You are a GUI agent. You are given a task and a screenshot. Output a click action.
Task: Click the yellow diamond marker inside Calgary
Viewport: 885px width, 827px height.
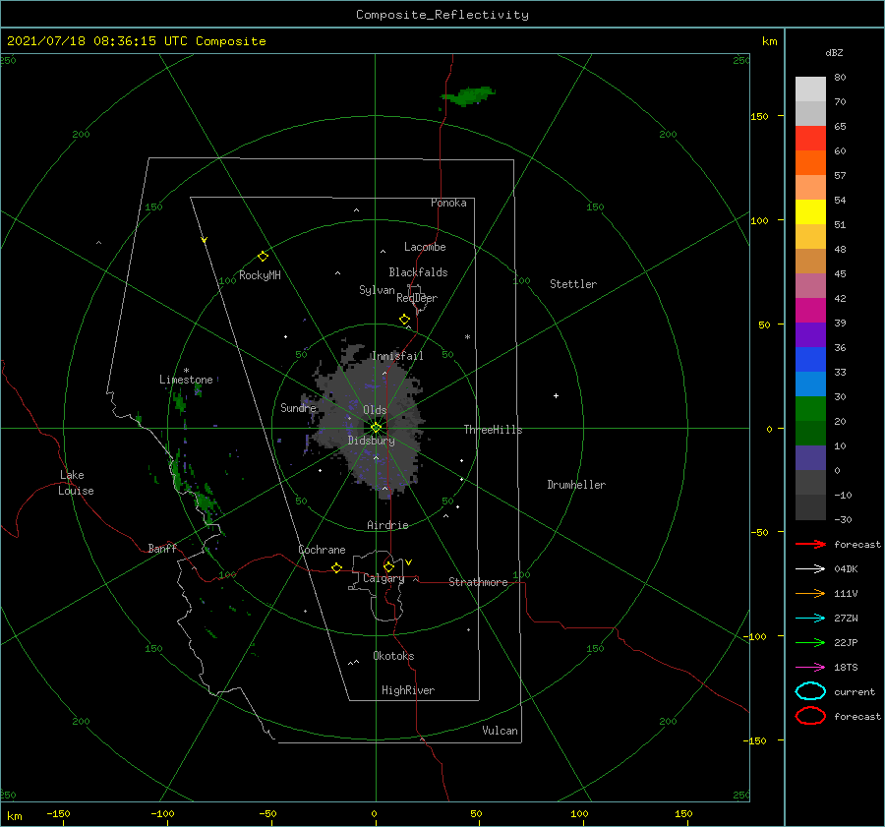pyautogui.click(x=388, y=566)
